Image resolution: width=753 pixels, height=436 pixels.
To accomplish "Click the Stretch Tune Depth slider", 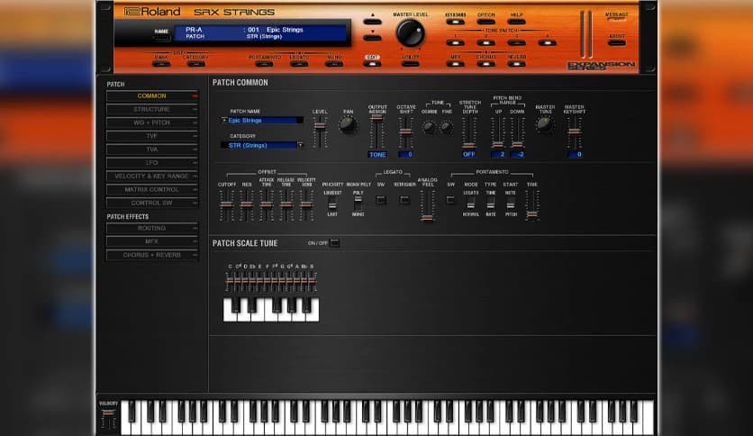I will click(469, 132).
